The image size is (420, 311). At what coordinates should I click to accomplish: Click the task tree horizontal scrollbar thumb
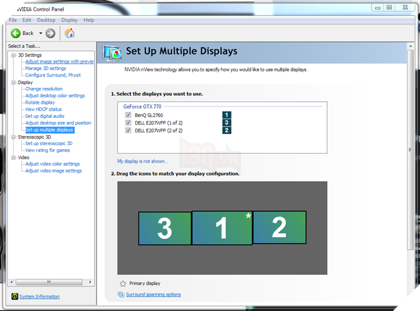tap(49, 282)
